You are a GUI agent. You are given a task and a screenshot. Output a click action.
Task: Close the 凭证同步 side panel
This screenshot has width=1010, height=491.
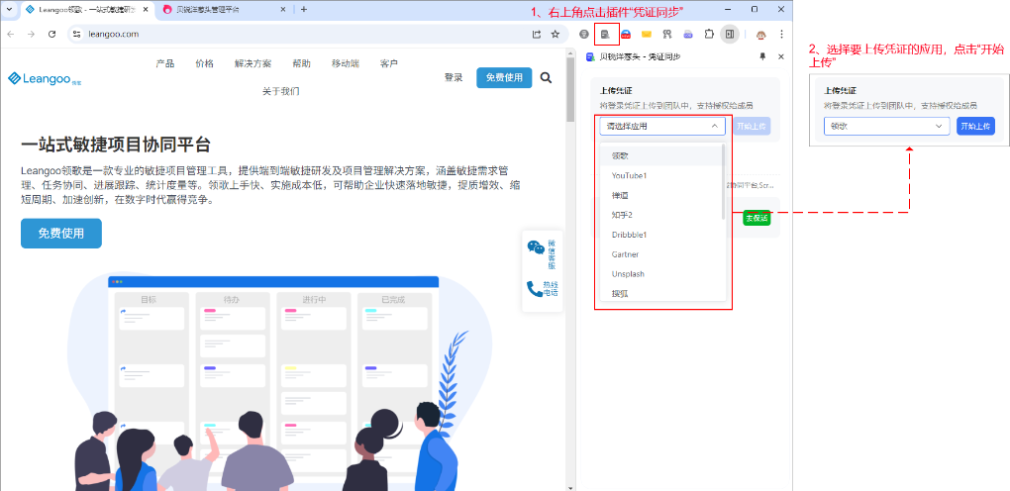(x=780, y=56)
